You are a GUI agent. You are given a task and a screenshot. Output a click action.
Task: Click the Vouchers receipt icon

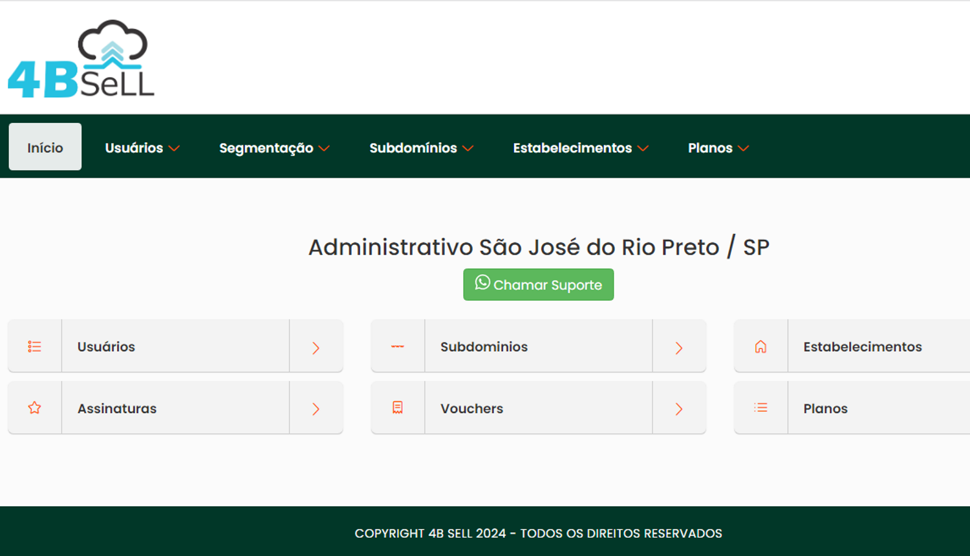click(x=398, y=408)
